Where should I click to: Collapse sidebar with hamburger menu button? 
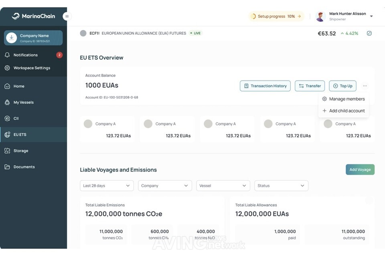[x=67, y=16]
